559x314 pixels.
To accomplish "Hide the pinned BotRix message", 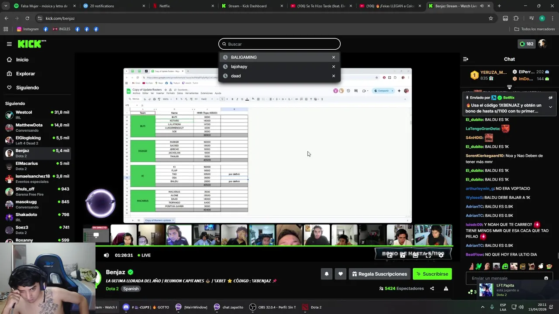I will click(x=550, y=98).
